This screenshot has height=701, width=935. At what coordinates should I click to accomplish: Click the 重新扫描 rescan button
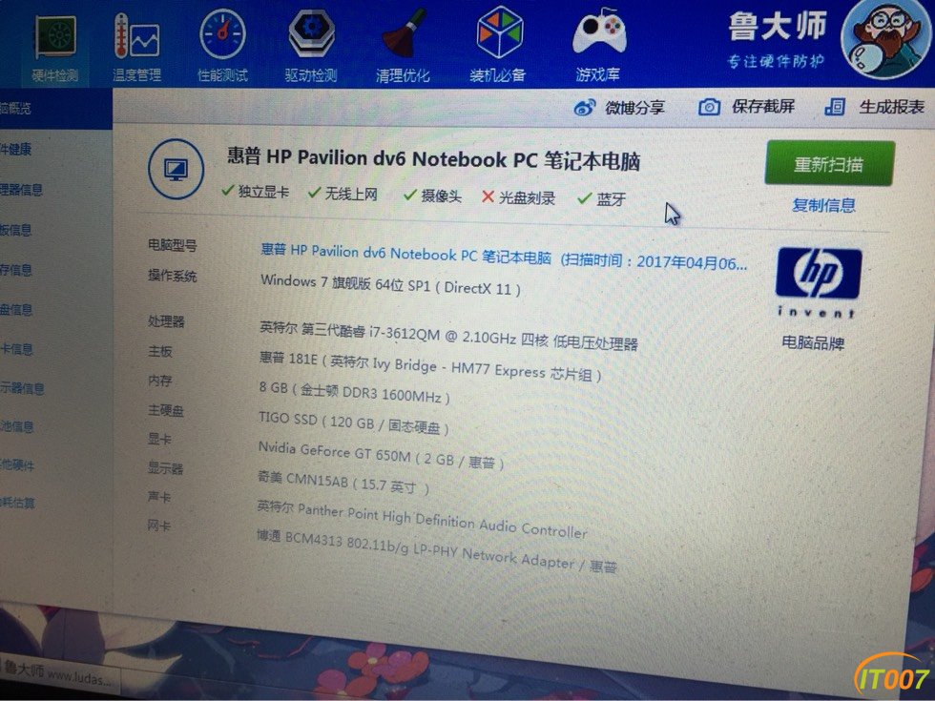(829, 163)
